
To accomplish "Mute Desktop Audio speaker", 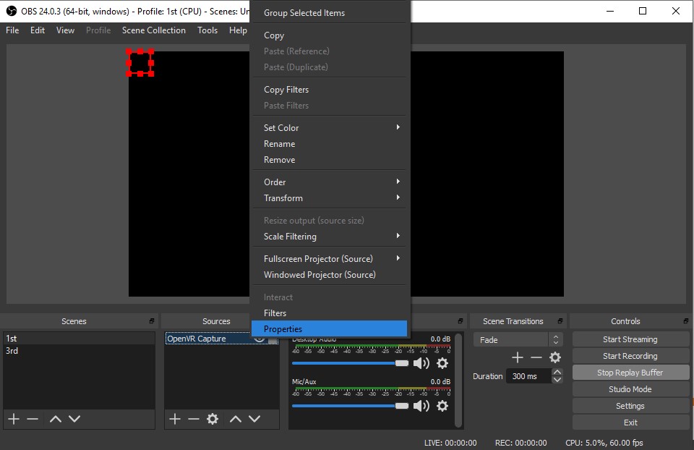I will click(x=421, y=363).
